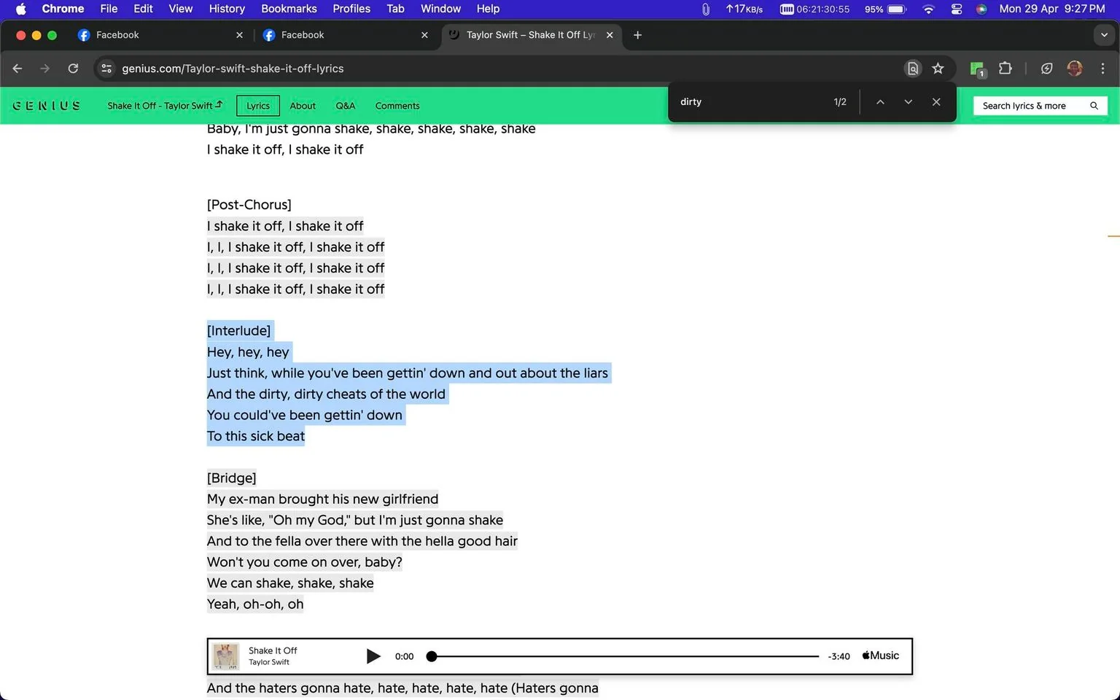Click the Siri icon in menu bar

tap(981, 9)
